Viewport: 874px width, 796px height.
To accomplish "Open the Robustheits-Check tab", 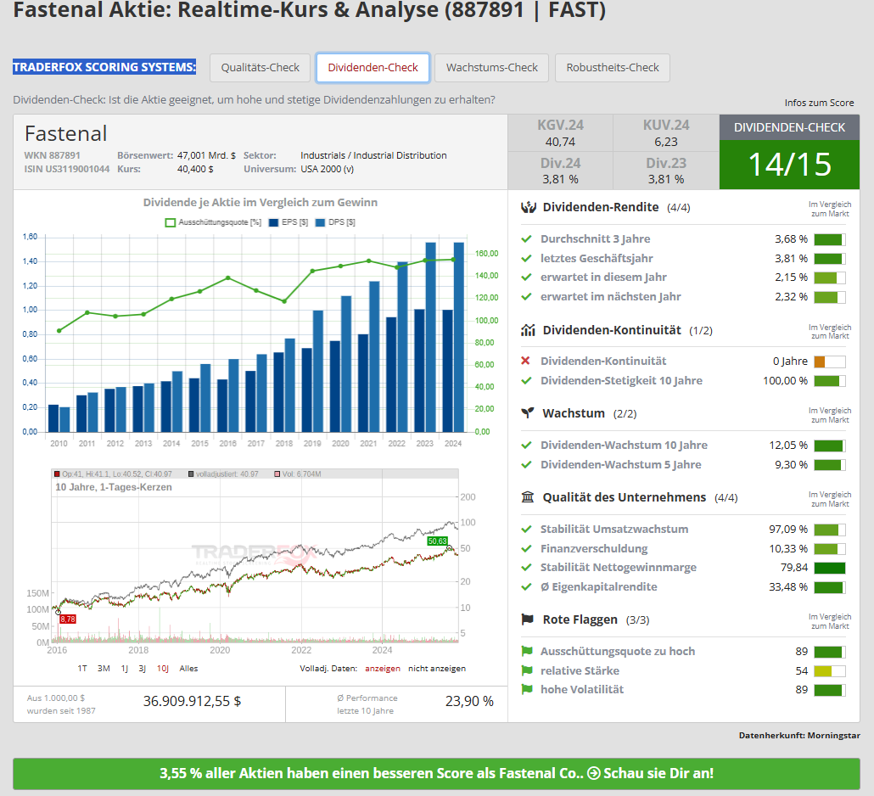I will (x=612, y=68).
